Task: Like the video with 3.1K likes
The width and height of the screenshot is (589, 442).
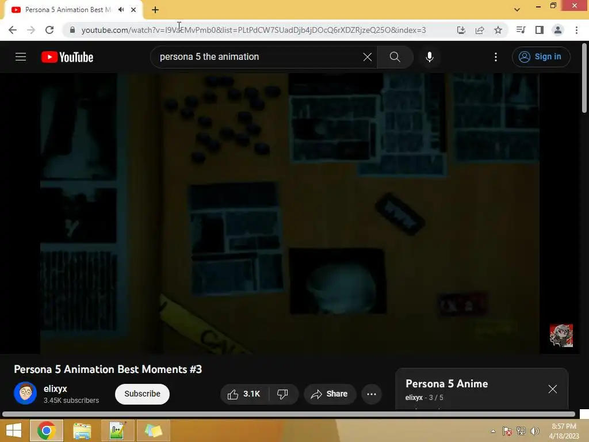Action: point(244,394)
